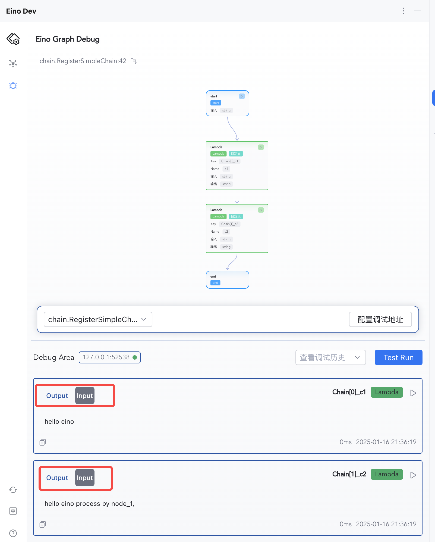Click the jump-to-code icon beside chain.RegisterSimpleChain:42
Viewport: 435px width, 542px height.
tap(134, 61)
